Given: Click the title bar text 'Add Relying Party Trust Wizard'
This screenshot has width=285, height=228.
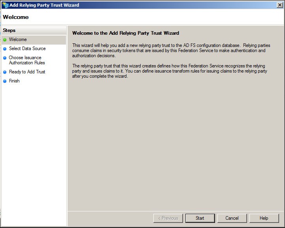Looking at the screenshot, I should pos(44,5).
